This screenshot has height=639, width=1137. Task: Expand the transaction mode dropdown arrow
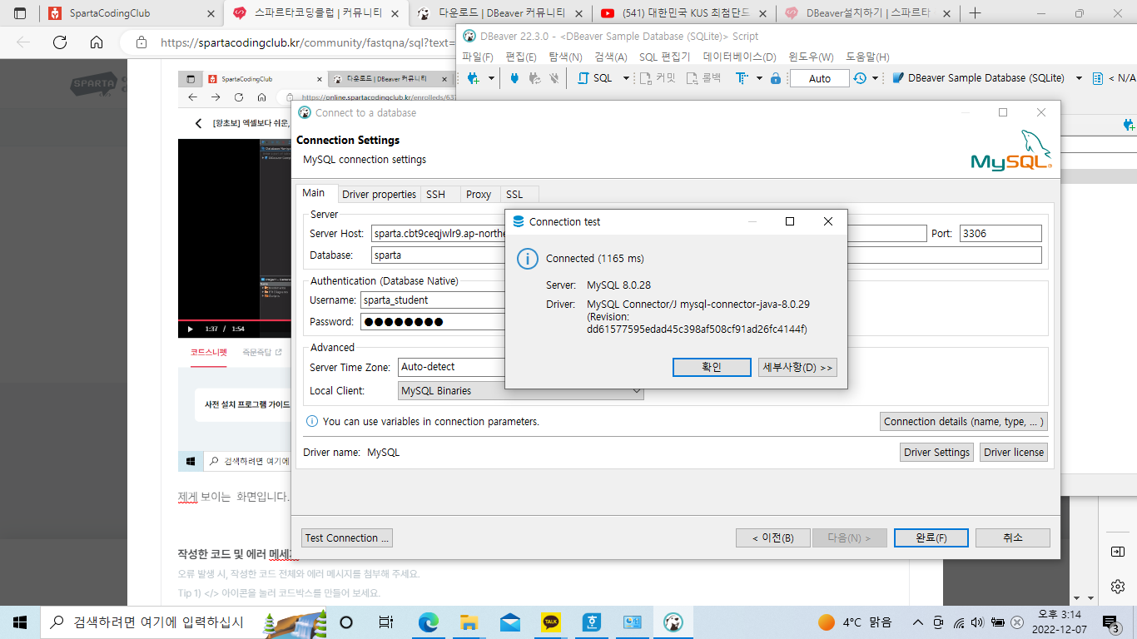pyautogui.click(x=759, y=78)
